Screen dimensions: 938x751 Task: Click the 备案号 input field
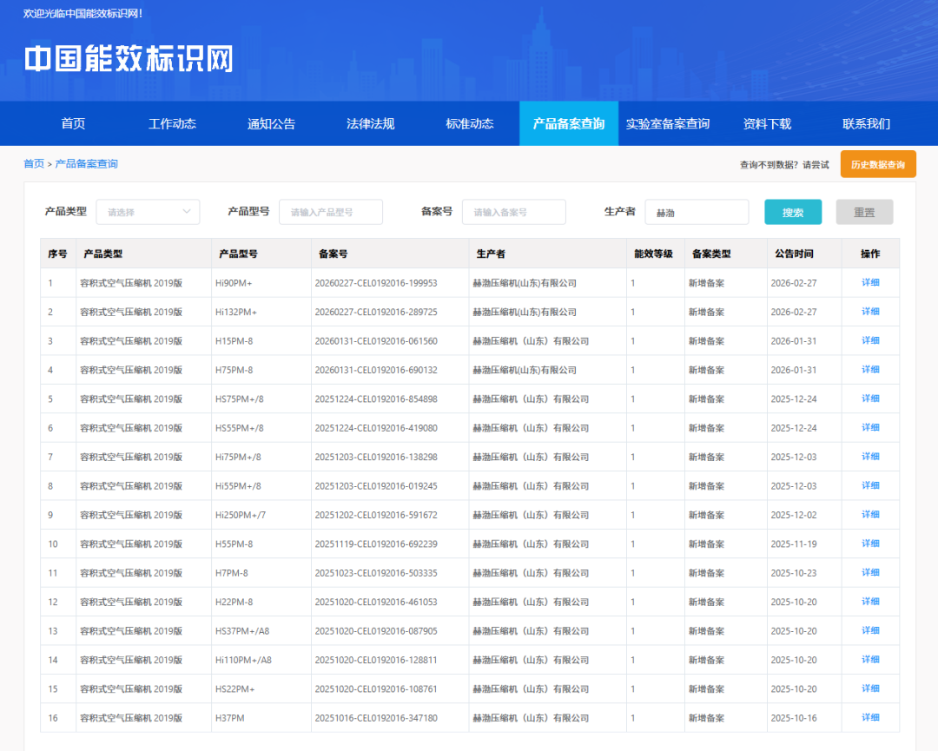click(x=514, y=212)
